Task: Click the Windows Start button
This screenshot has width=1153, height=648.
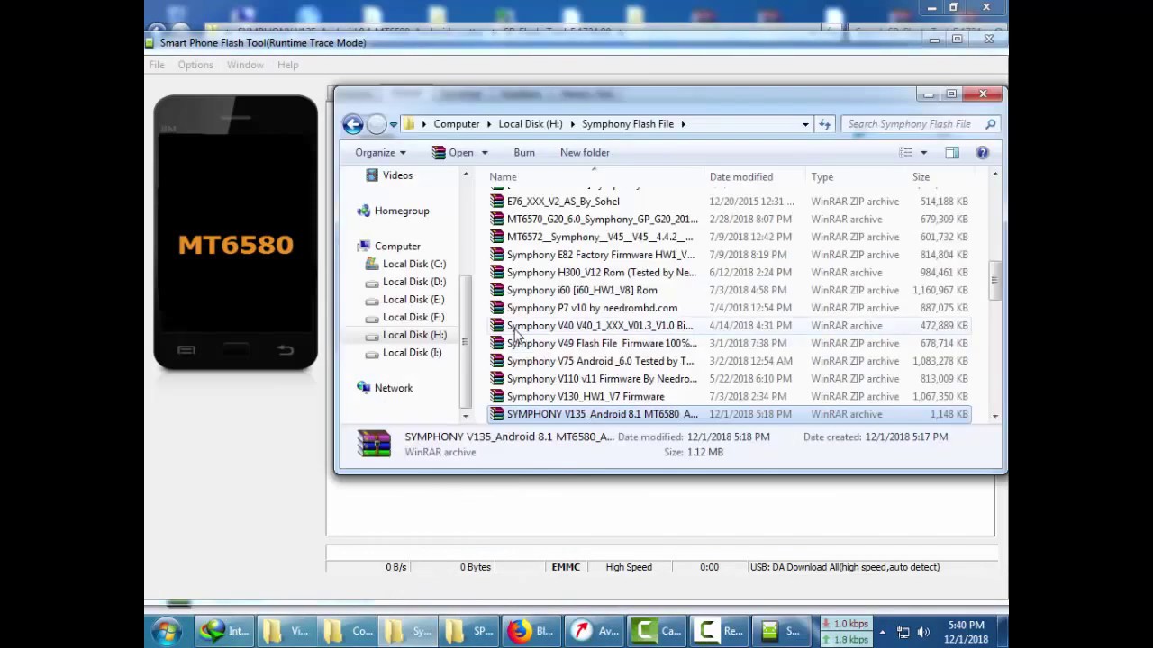Action: point(167,631)
